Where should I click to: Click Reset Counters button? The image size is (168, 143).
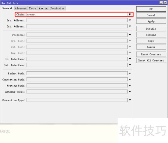(151, 54)
